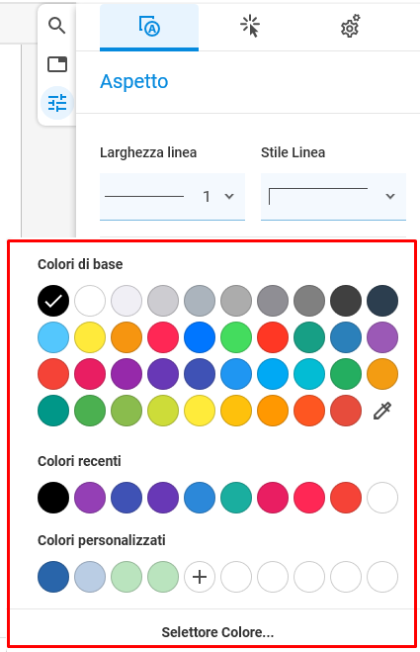Select the checked black base color
The width and height of the screenshot is (420, 652).
[53, 301]
